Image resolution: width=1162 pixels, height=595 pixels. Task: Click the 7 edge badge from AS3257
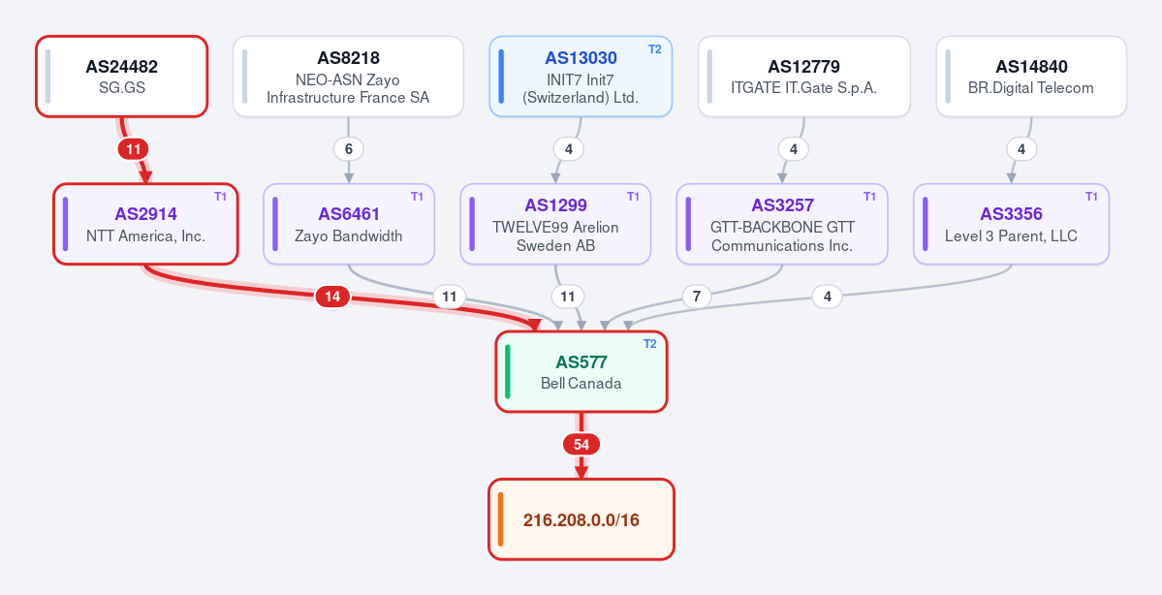click(x=697, y=297)
